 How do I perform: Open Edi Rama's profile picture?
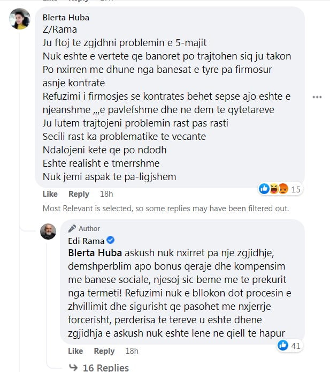48,232
